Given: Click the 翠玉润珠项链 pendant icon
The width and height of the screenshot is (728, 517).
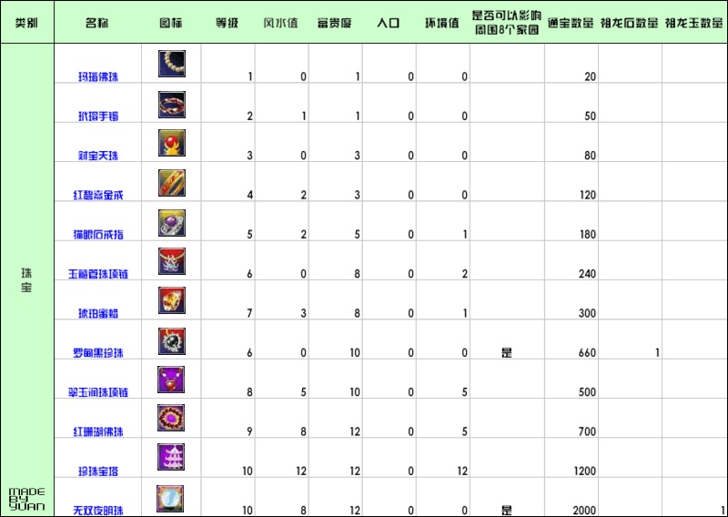Looking at the screenshot, I should 171,379.
